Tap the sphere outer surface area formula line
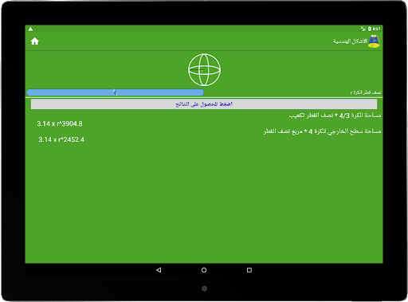Image resolution: width=408 pixels, height=302 pixels. 323,131
